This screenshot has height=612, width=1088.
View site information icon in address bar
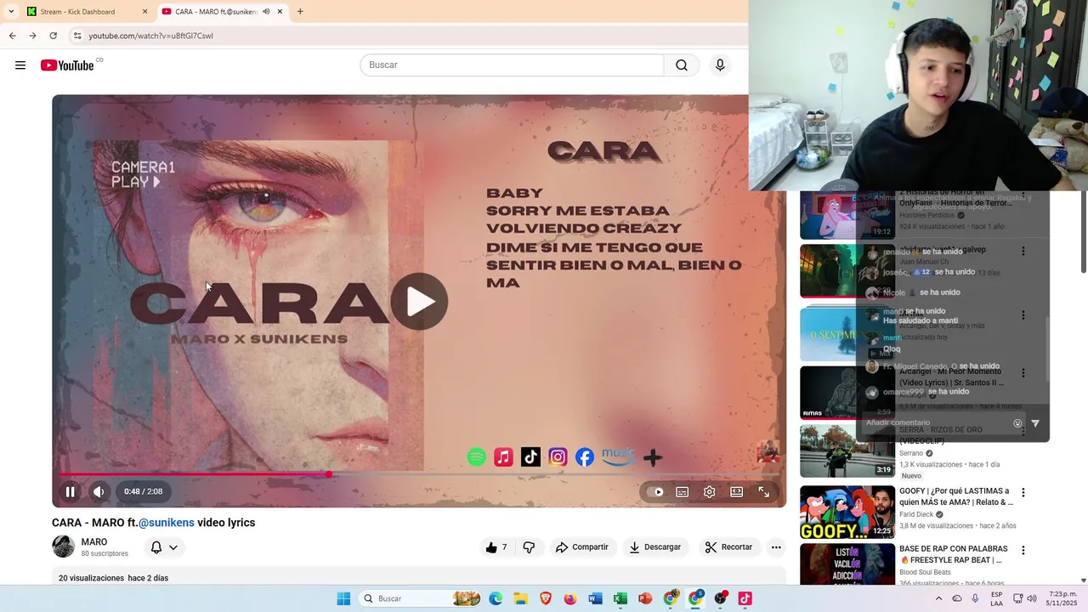[77, 36]
